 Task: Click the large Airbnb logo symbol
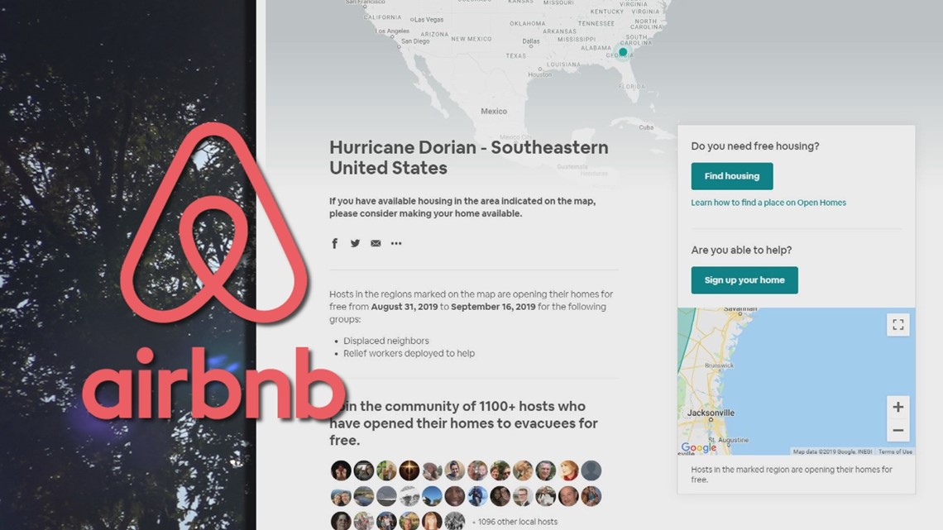coord(214,222)
